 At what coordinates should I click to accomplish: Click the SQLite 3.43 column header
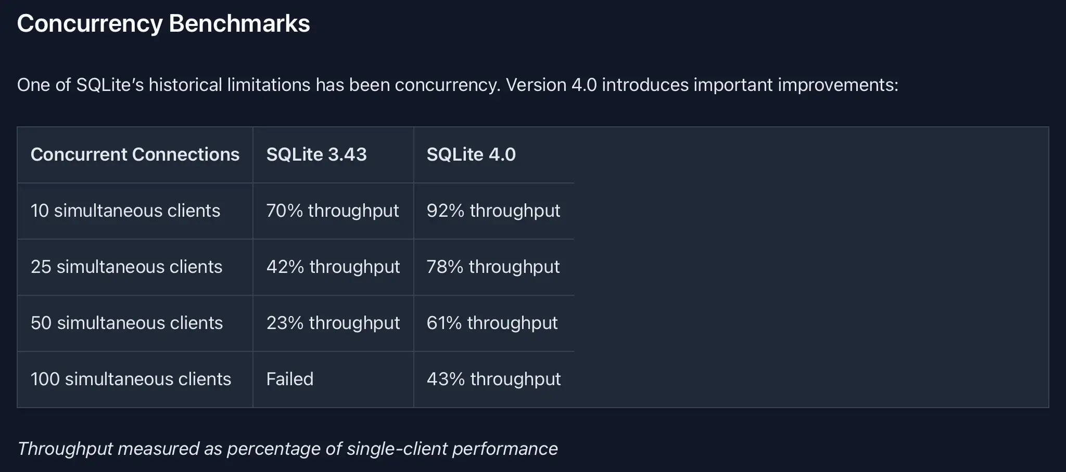pyautogui.click(x=333, y=155)
